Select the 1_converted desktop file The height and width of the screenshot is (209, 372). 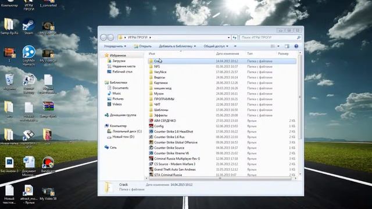coord(48,4)
